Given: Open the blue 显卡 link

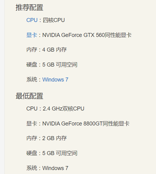Looking at the screenshot, I should [x=32, y=35].
